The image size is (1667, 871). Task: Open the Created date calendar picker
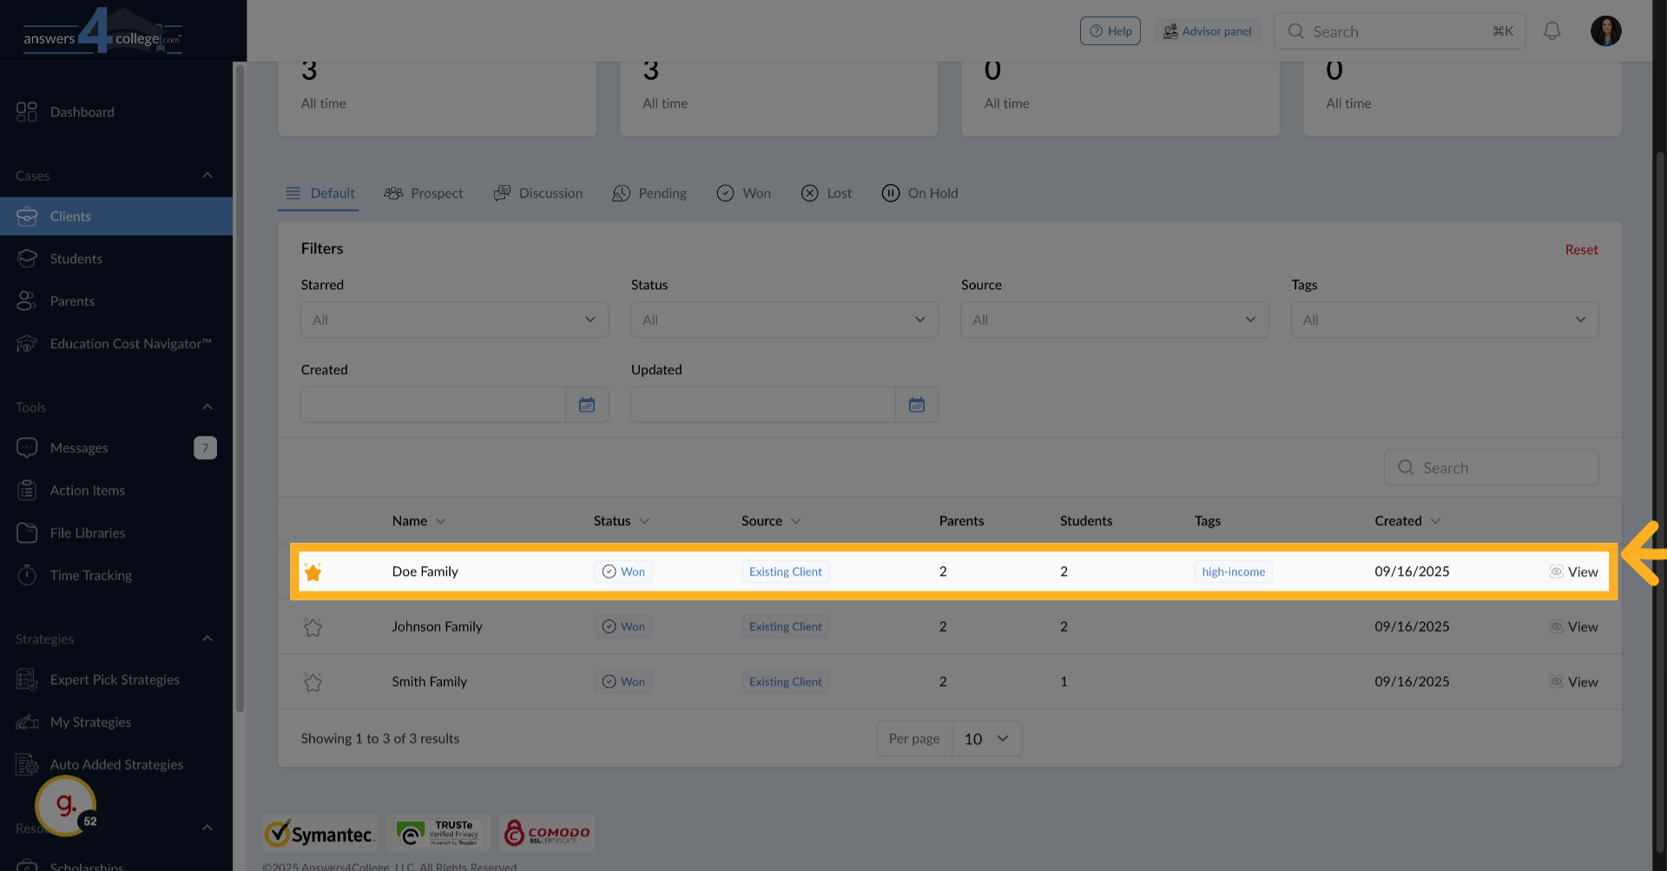[587, 405]
